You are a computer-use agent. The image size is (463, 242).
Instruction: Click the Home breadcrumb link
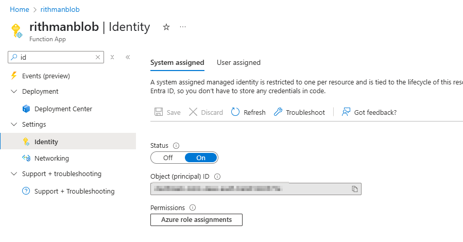pyautogui.click(x=20, y=9)
